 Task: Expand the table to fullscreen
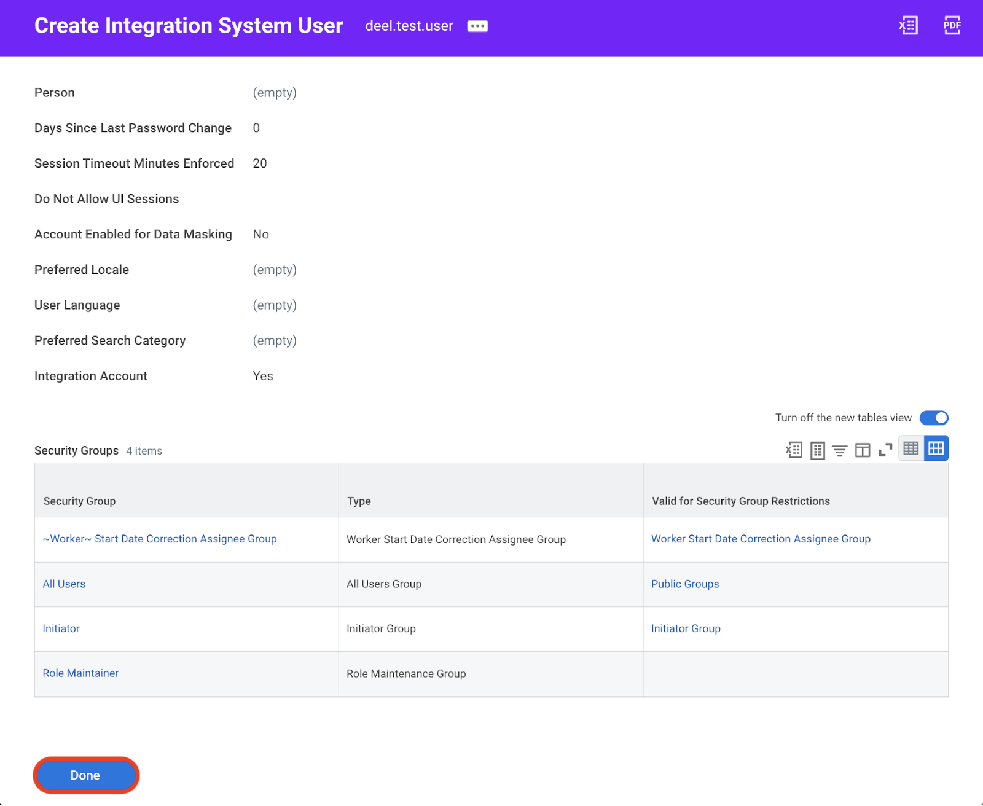[885, 450]
